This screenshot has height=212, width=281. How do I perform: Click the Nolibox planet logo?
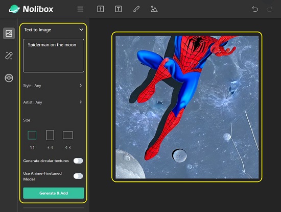coord(14,9)
